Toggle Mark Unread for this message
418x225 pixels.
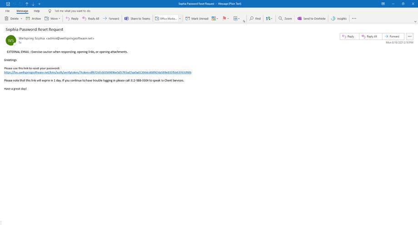coord(197,19)
